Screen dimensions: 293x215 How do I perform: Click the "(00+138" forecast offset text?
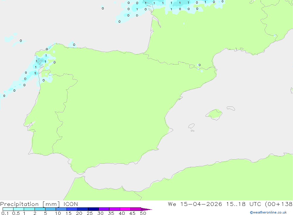pyautogui.click(x=279, y=204)
